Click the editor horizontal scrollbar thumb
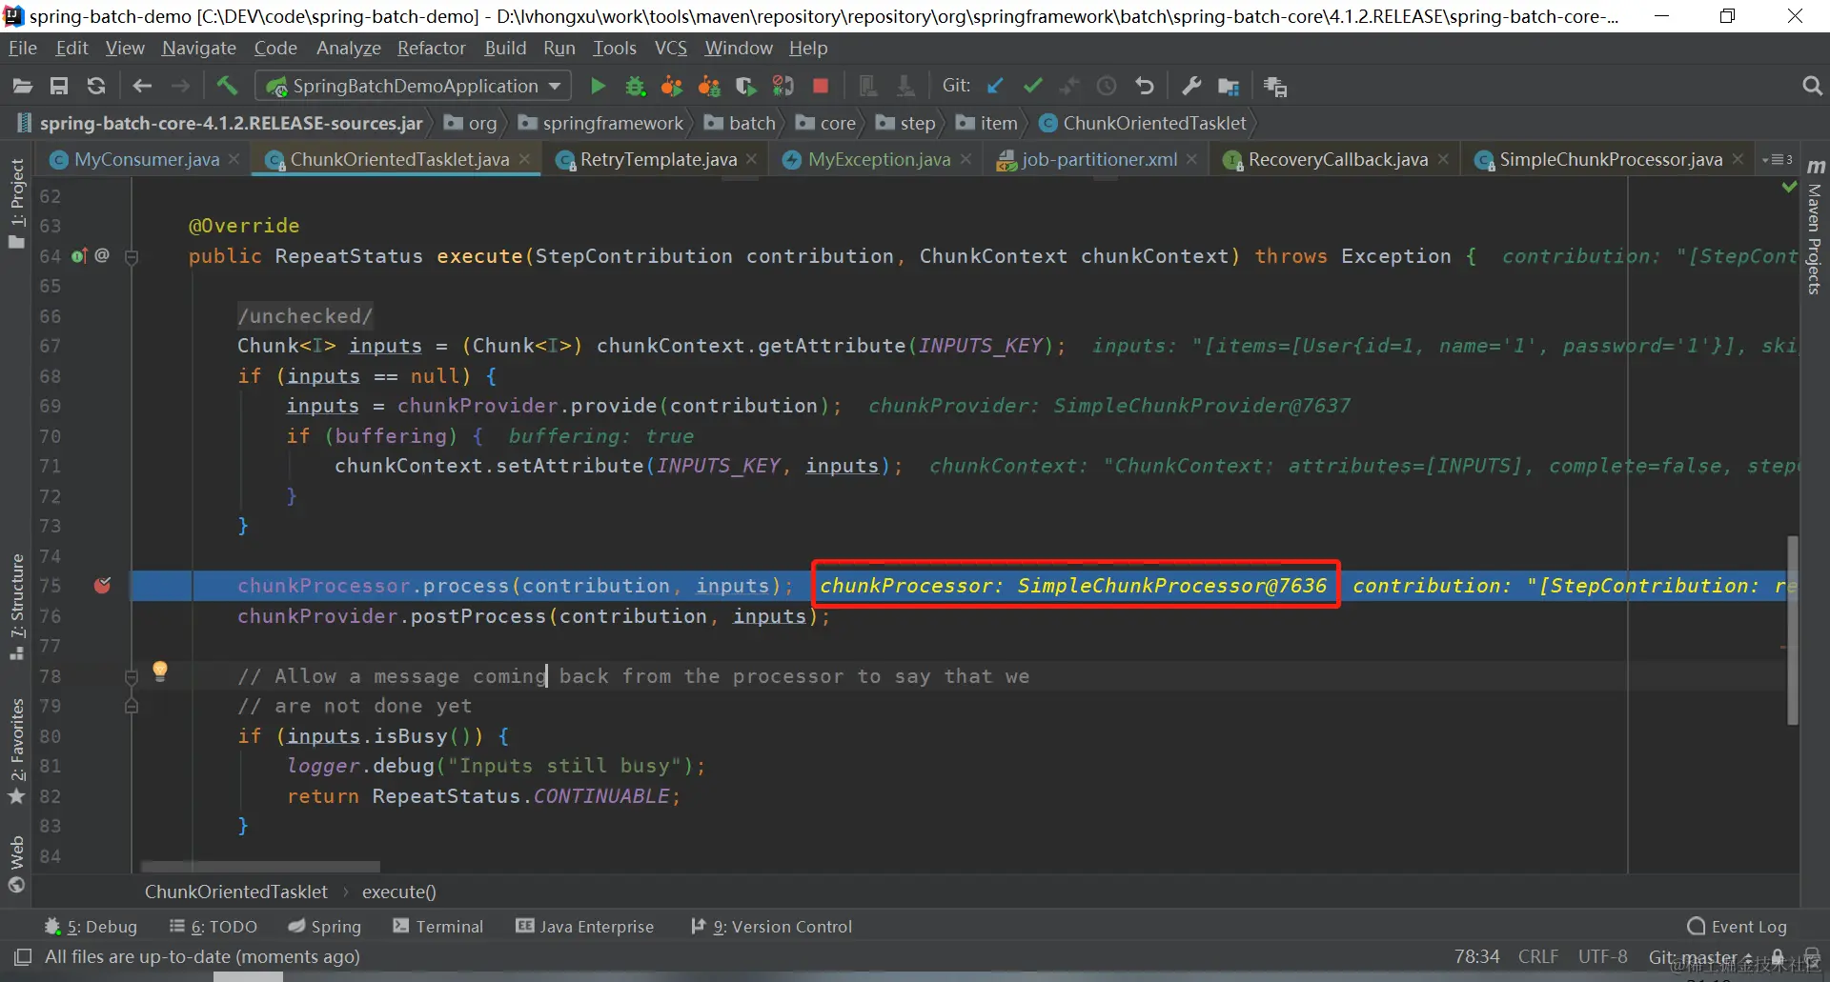Screen dimensions: 1830x982 pos(260,867)
